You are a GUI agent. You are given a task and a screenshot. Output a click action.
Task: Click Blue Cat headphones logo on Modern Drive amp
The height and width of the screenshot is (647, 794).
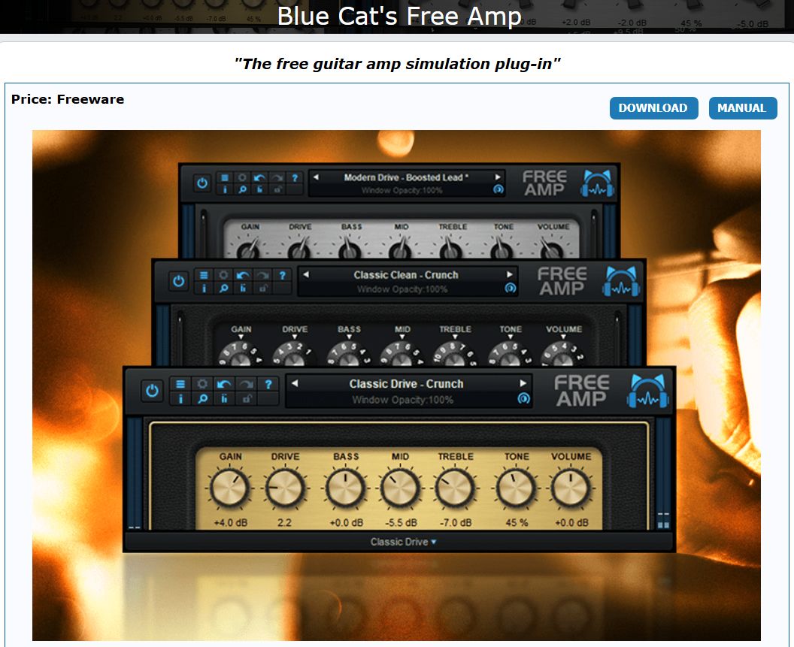[x=598, y=183]
